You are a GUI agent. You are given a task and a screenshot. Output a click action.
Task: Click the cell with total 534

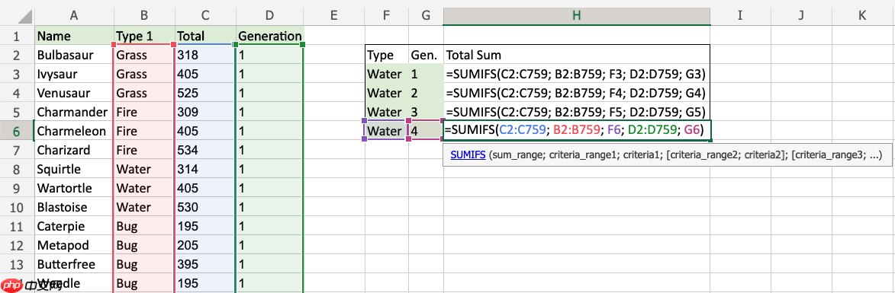coord(205,150)
